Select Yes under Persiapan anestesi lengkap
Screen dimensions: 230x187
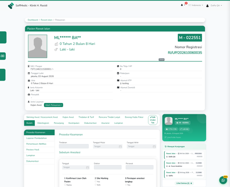point(126,185)
